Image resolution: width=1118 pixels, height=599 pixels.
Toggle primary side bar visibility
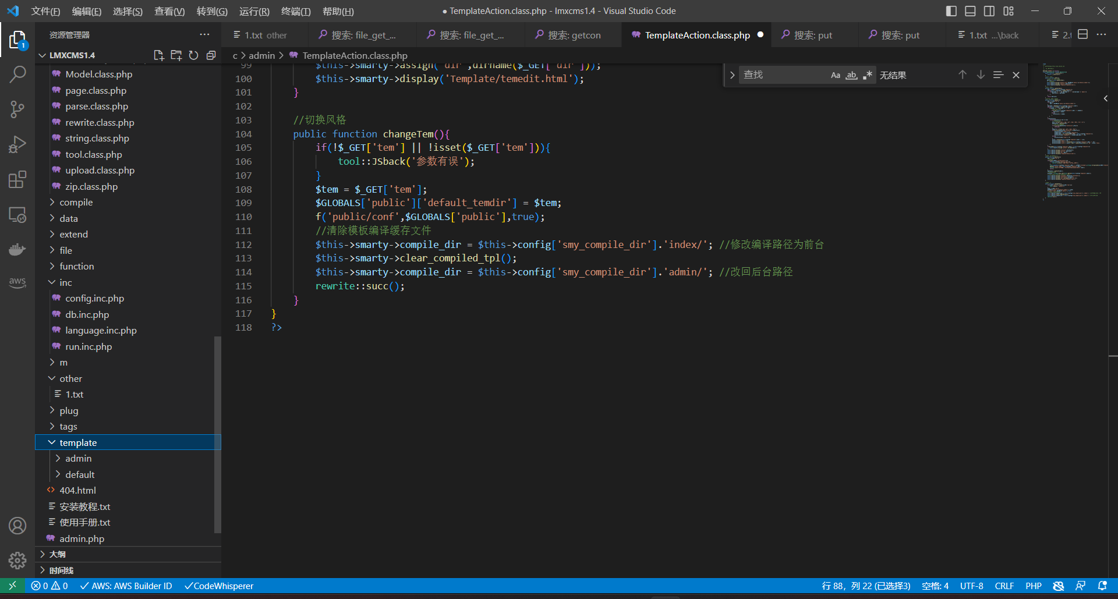[x=951, y=11]
